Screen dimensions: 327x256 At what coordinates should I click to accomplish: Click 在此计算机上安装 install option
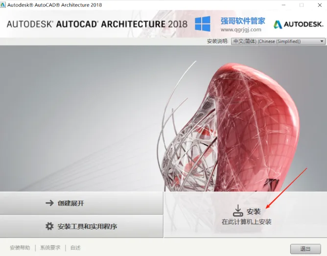coord(245,215)
